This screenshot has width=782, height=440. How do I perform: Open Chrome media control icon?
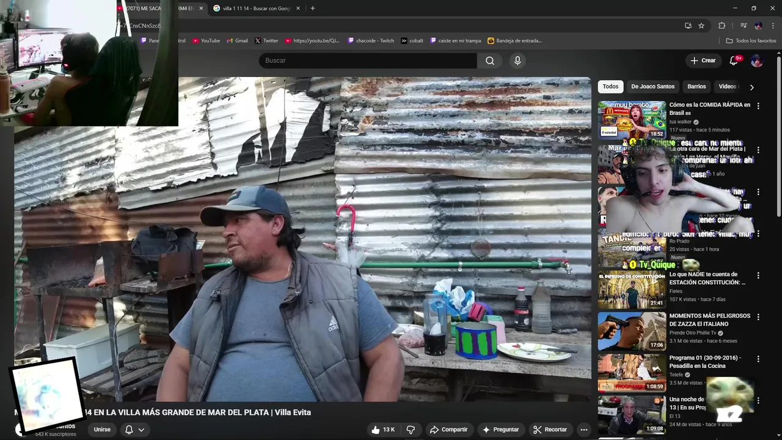[x=744, y=26]
